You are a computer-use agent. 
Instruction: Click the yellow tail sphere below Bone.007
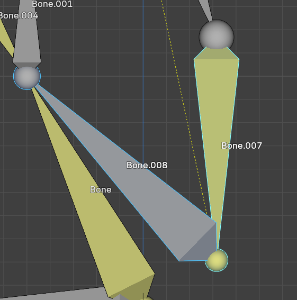coord(217,260)
